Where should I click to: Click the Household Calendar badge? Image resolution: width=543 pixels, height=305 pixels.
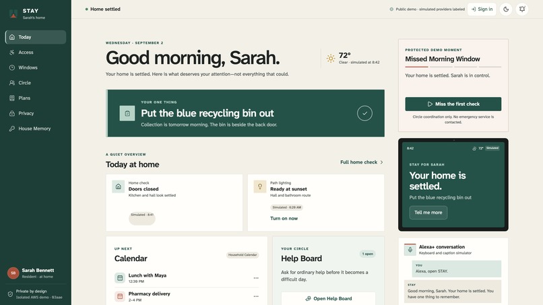point(243,255)
